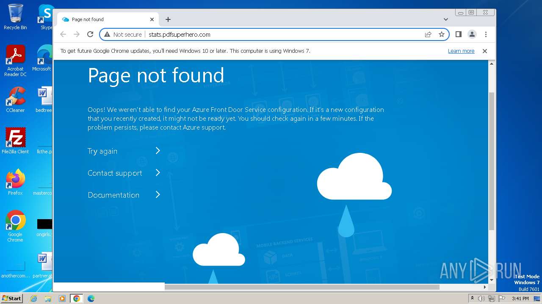Open Google Chrome desktop shortcut
This screenshot has width=542, height=304.
coord(15,226)
